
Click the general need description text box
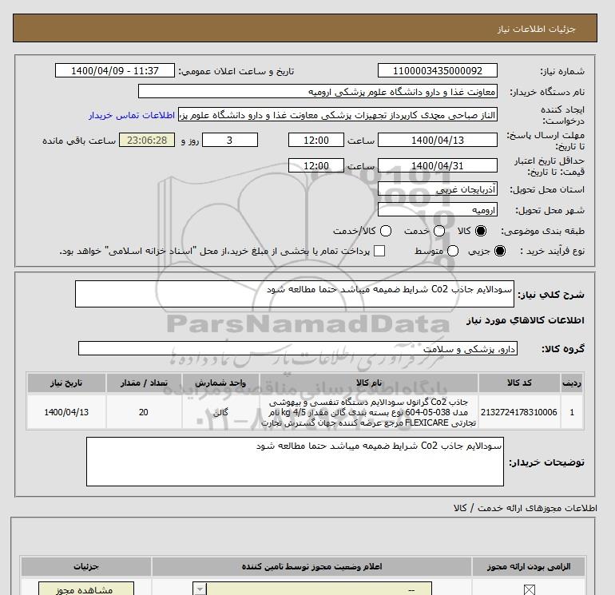[295, 294]
